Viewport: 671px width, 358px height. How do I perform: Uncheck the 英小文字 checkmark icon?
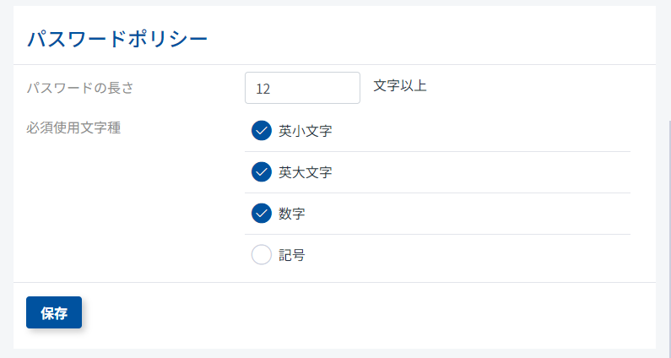pyautogui.click(x=261, y=131)
